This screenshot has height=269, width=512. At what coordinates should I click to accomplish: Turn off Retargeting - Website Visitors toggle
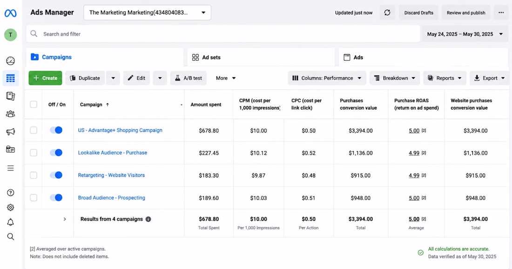[56, 175]
